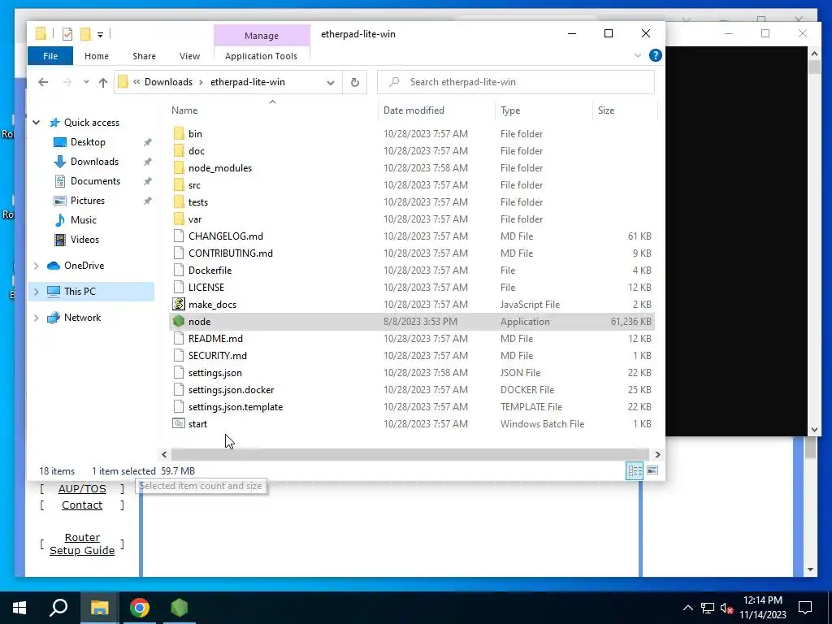
Task: Switch to the Node.js taskbar window
Action: 180,608
